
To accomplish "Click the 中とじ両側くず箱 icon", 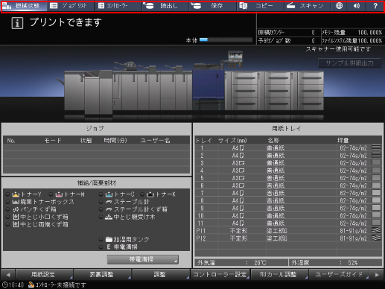I will (16, 224).
